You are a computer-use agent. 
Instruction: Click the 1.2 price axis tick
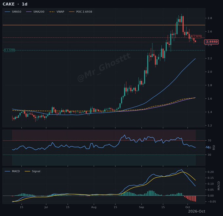click(210, 126)
